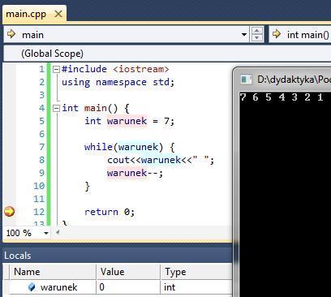Screen dimensions: 331x297
Task: Open the 100 % zoom dropdown
Action: 46,233
